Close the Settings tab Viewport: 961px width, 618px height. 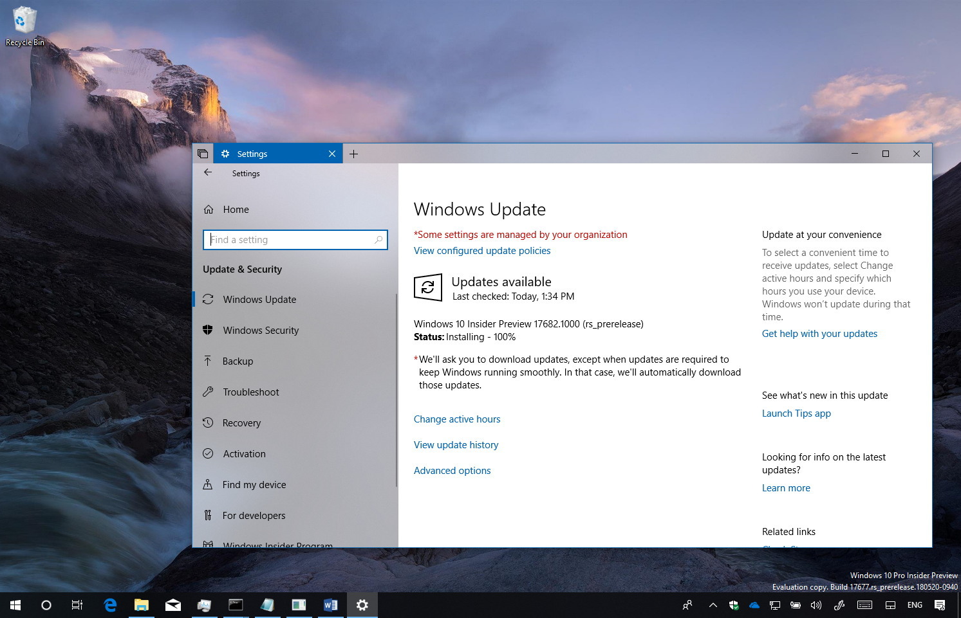(x=332, y=154)
